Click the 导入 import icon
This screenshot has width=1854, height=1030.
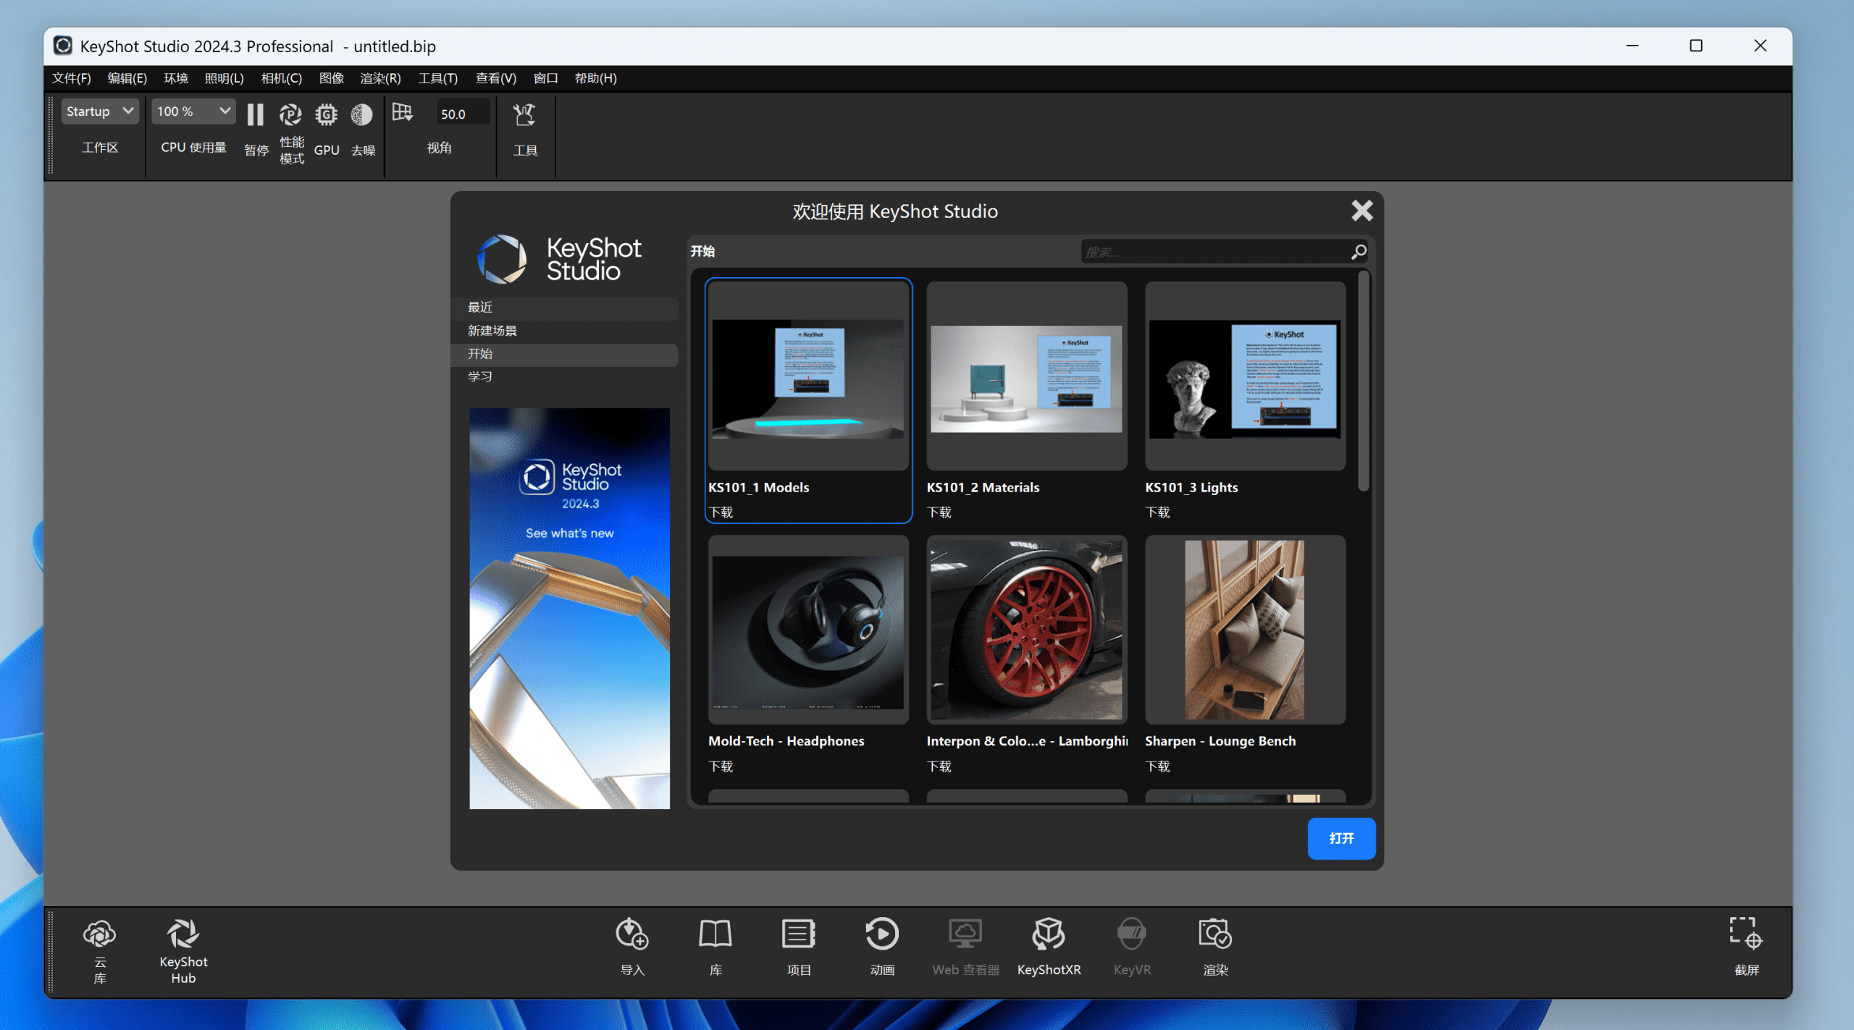632,933
